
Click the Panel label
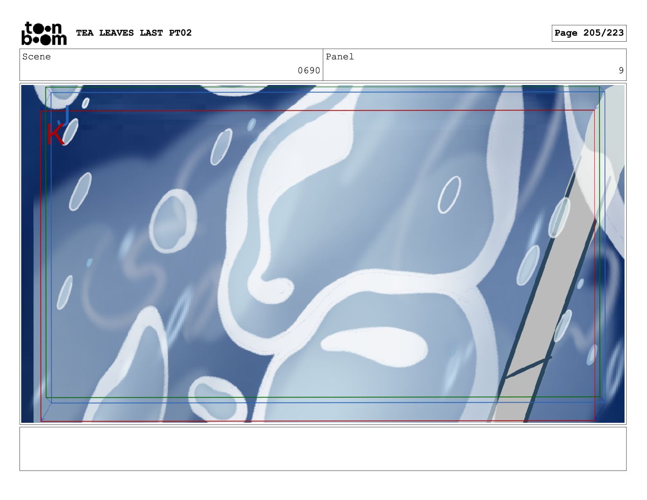click(340, 57)
